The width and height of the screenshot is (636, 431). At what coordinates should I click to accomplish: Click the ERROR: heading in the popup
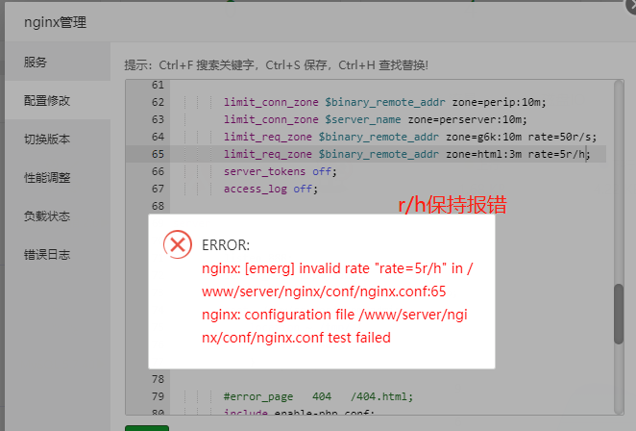(x=226, y=245)
